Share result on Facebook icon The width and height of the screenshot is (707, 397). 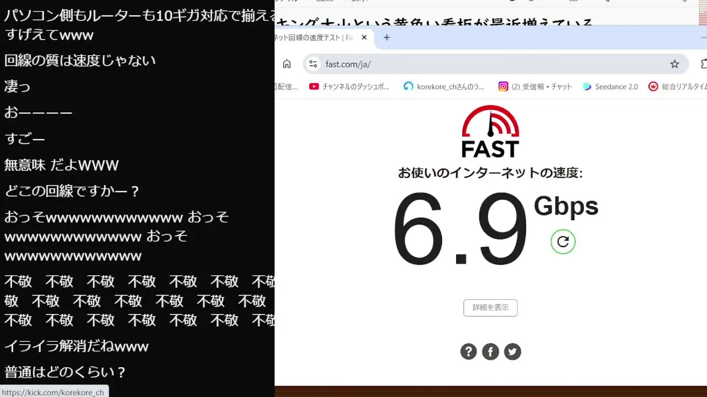pos(490,352)
